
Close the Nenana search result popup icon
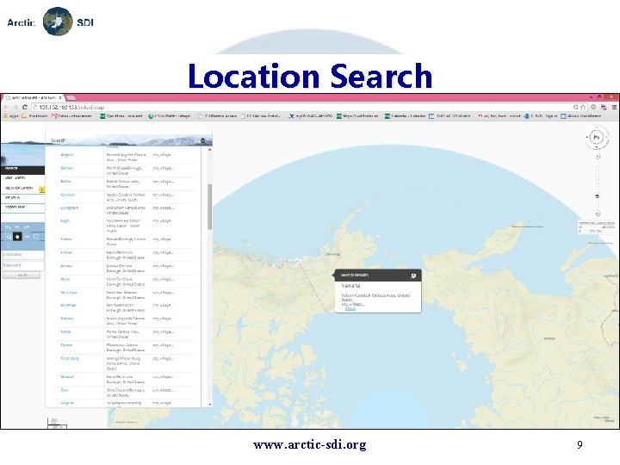pos(413,276)
